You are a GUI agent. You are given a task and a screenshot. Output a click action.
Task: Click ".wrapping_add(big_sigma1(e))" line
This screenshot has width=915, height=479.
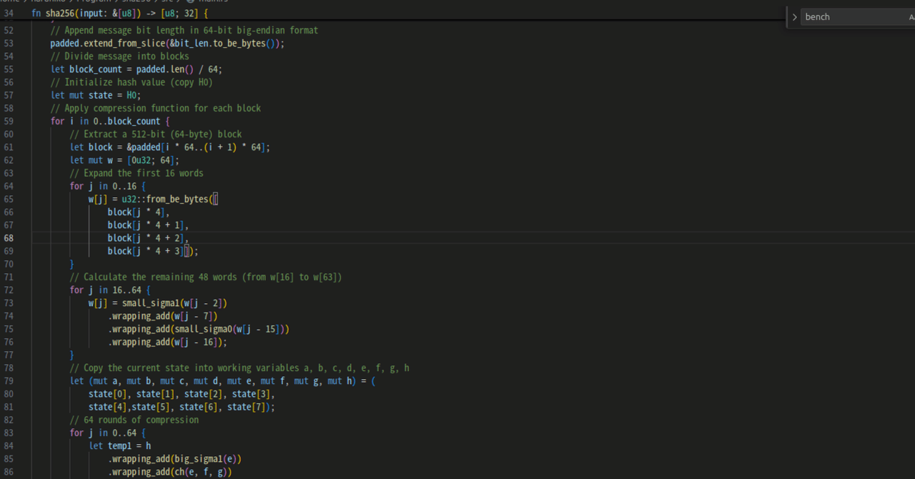click(x=174, y=459)
